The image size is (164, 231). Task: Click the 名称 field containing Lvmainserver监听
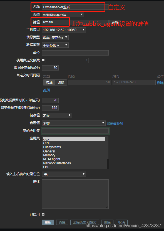pyautogui.click(x=75, y=7)
